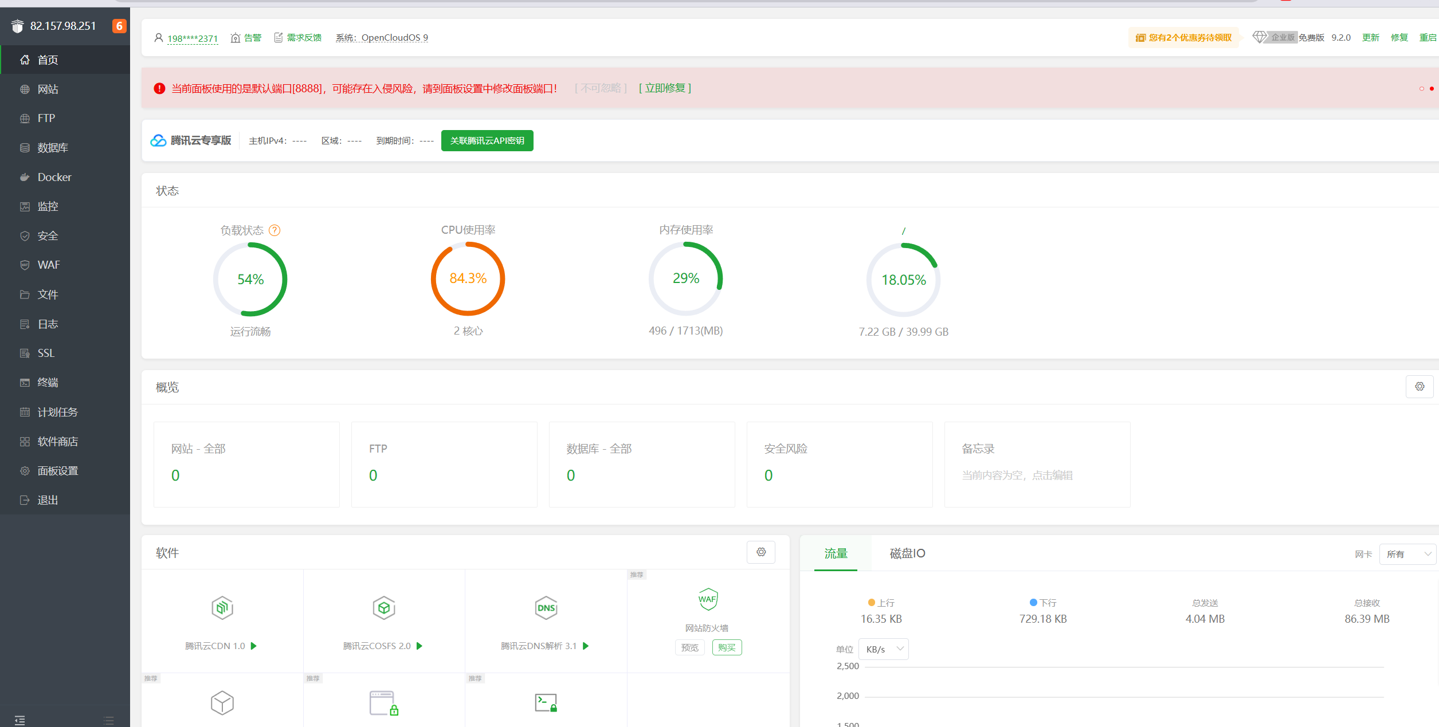Click the 安全 shield icon in sidebar
This screenshot has height=727, width=1439.
point(25,235)
